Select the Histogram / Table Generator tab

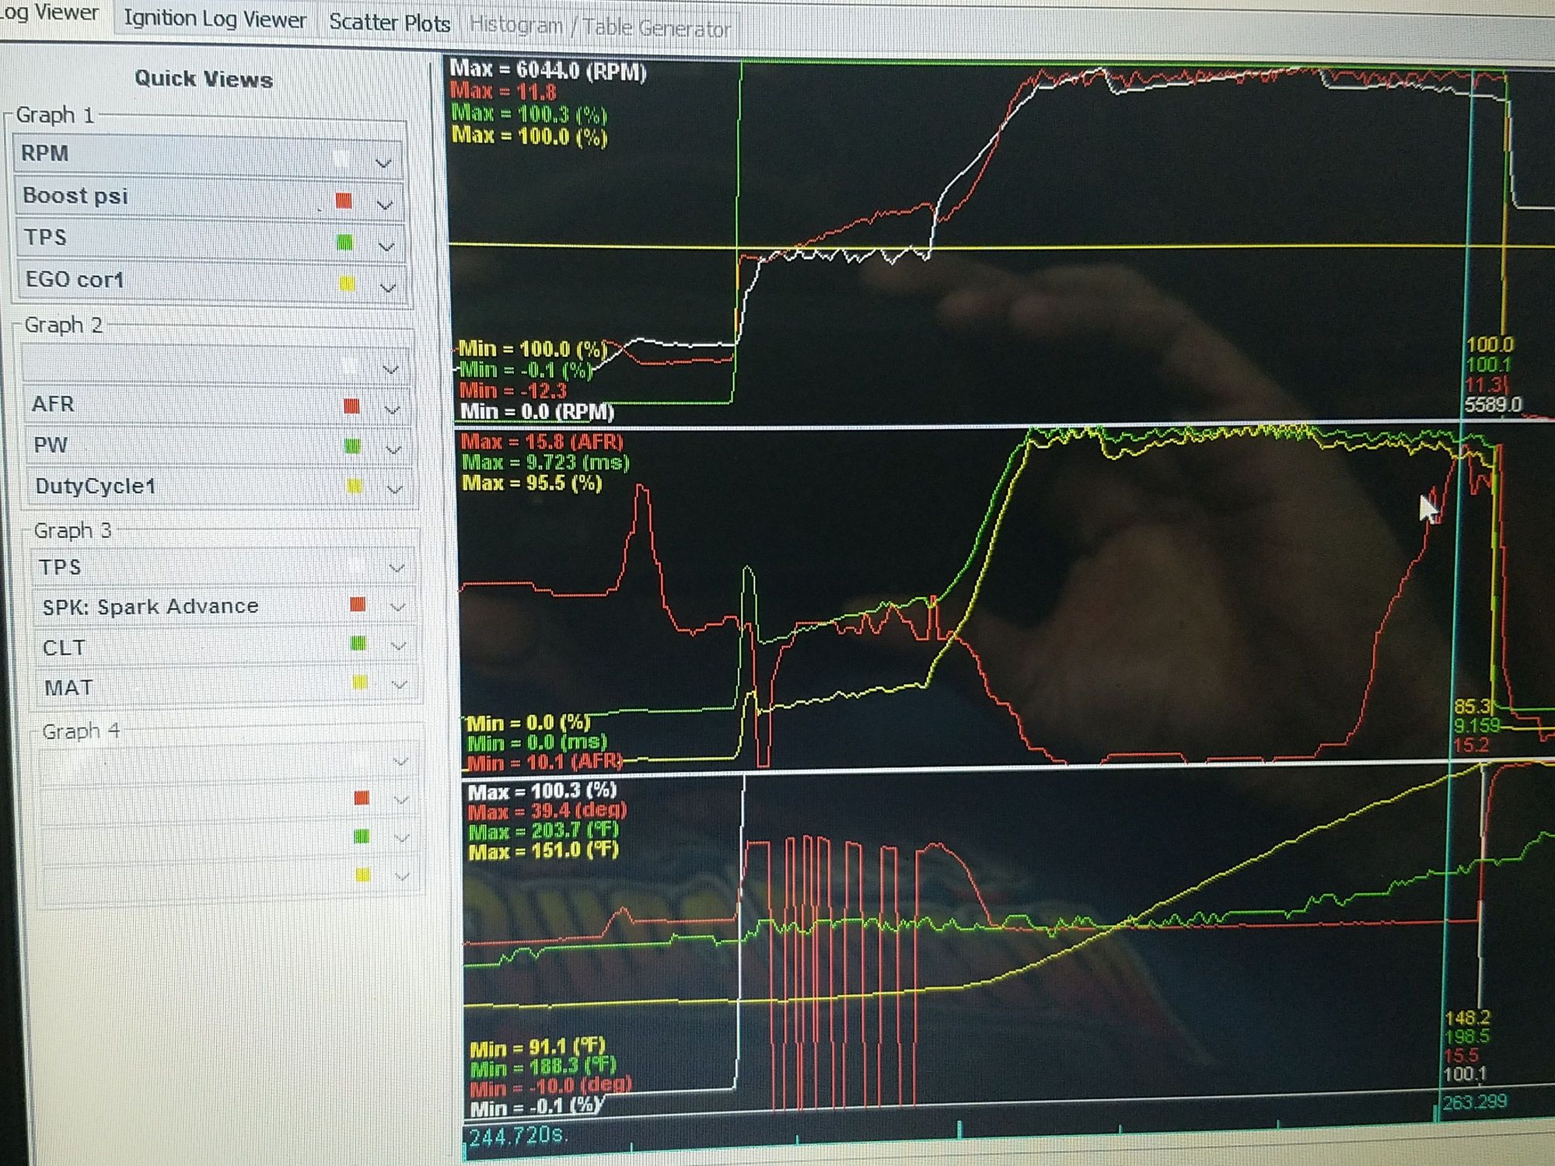599,28
